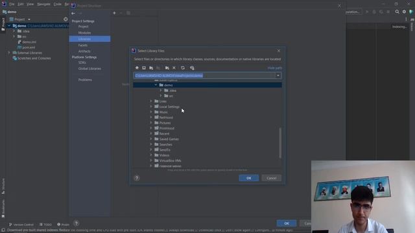Expand src folder in file chooser

click(161, 96)
